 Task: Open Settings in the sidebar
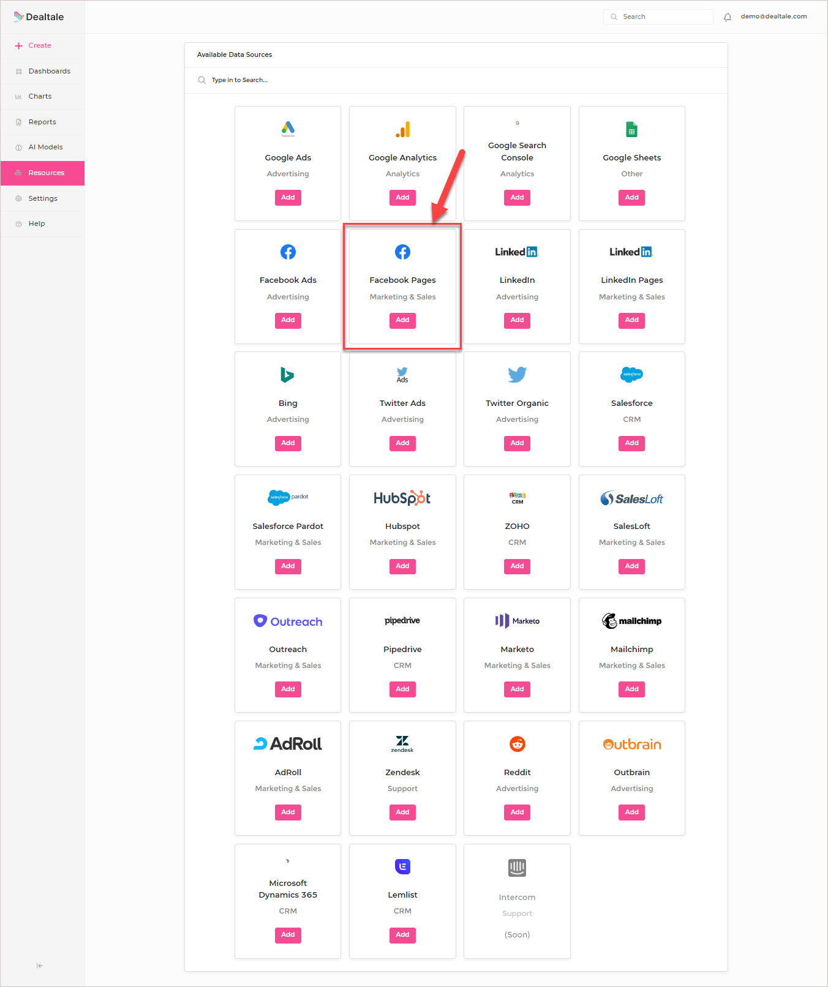[42, 198]
